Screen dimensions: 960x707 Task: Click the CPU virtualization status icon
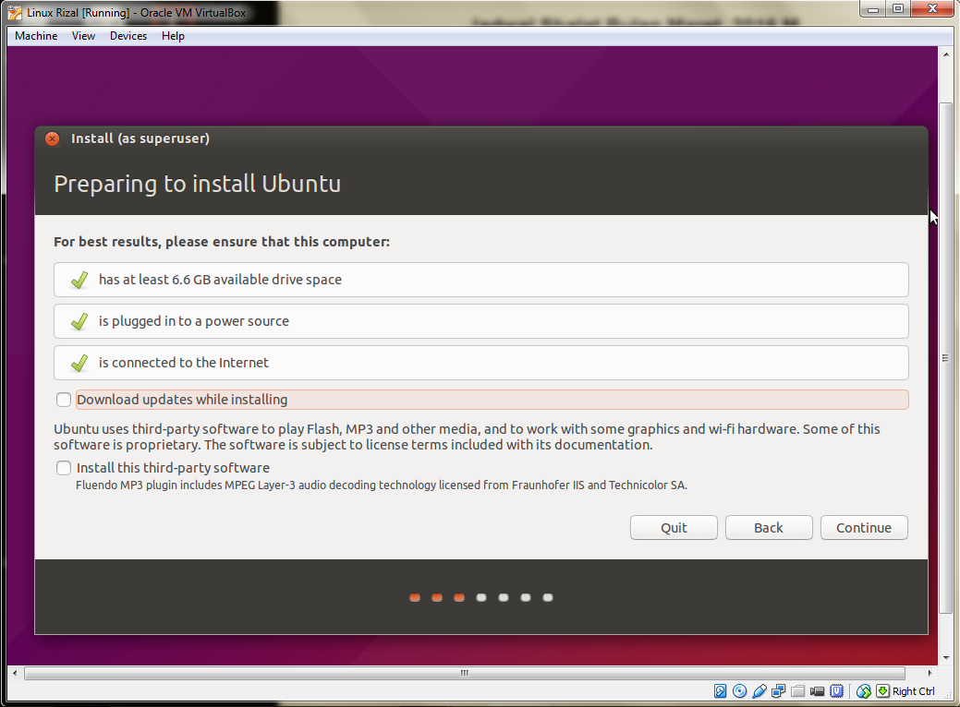836,691
